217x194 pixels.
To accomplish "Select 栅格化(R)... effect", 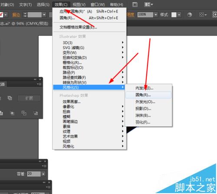I will pyautogui.click(x=89, y=62).
